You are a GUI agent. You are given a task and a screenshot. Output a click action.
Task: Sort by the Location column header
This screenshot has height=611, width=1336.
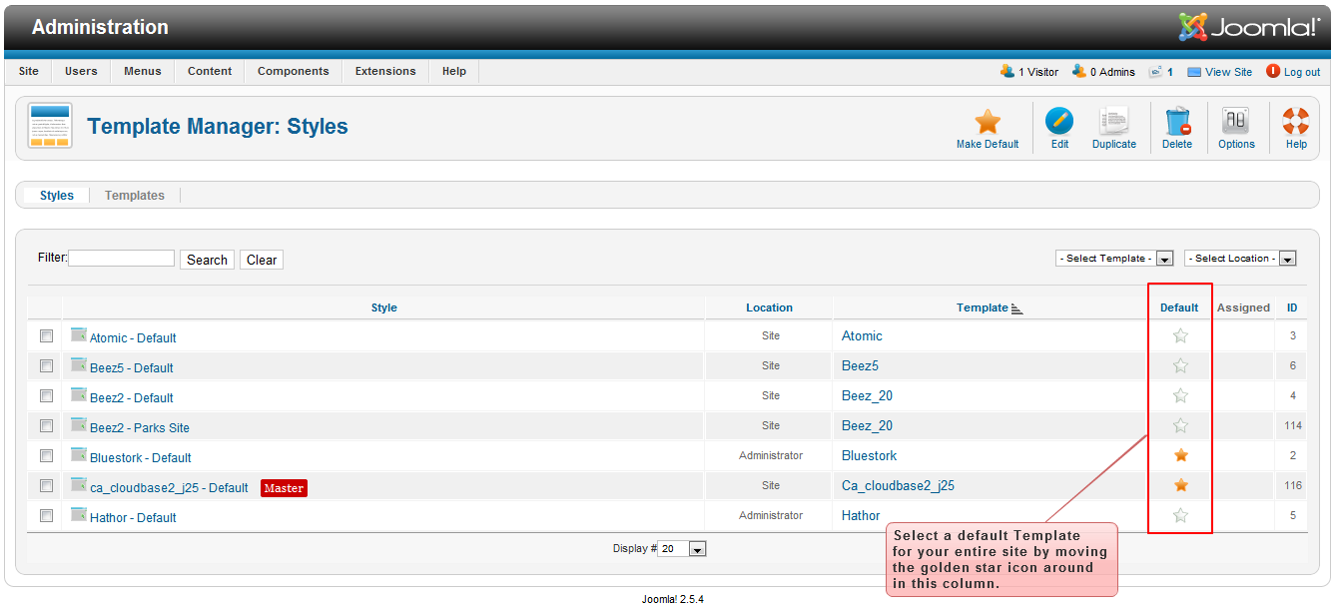pyautogui.click(x=770, y=308)
